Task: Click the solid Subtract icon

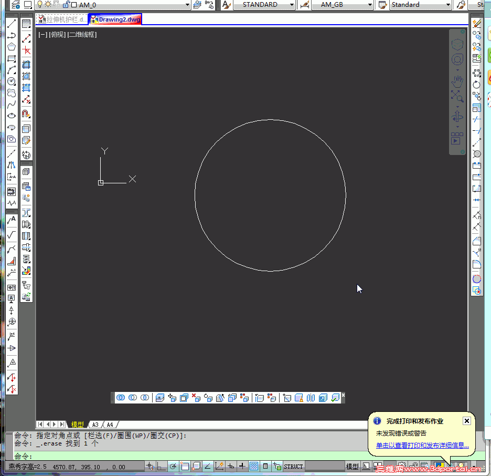Action: point(133,398)
